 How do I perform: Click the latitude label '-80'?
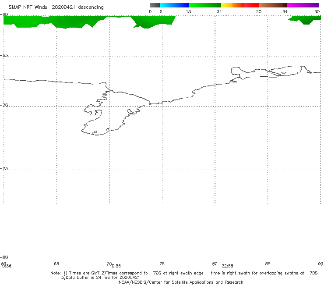click(x=4, y=257)
